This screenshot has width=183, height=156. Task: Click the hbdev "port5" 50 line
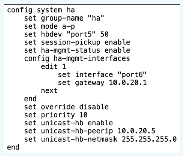pos(66,34)
